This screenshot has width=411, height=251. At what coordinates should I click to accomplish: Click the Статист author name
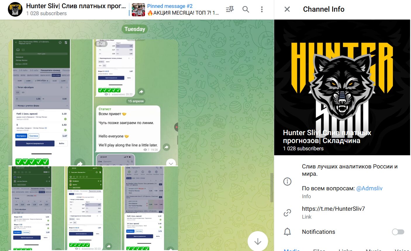pyautogui.click(x=105, y=109)
